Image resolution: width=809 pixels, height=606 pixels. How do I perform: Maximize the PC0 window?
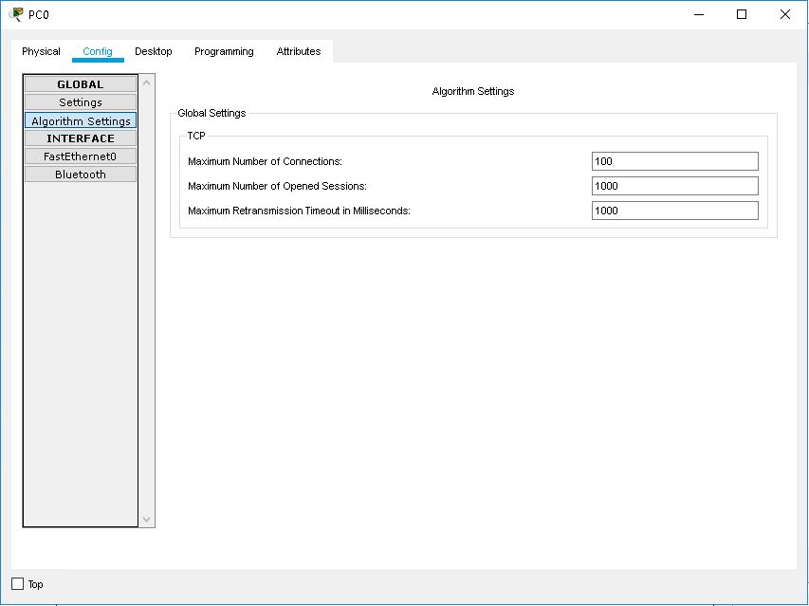click(743, 14)
